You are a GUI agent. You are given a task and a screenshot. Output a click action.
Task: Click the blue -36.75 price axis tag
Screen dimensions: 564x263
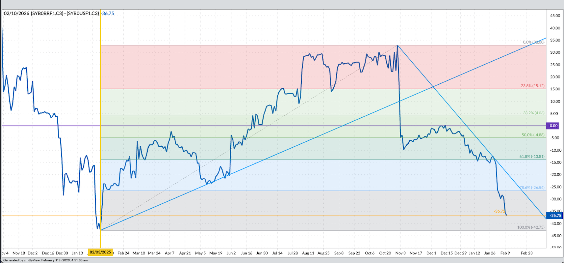555,216
